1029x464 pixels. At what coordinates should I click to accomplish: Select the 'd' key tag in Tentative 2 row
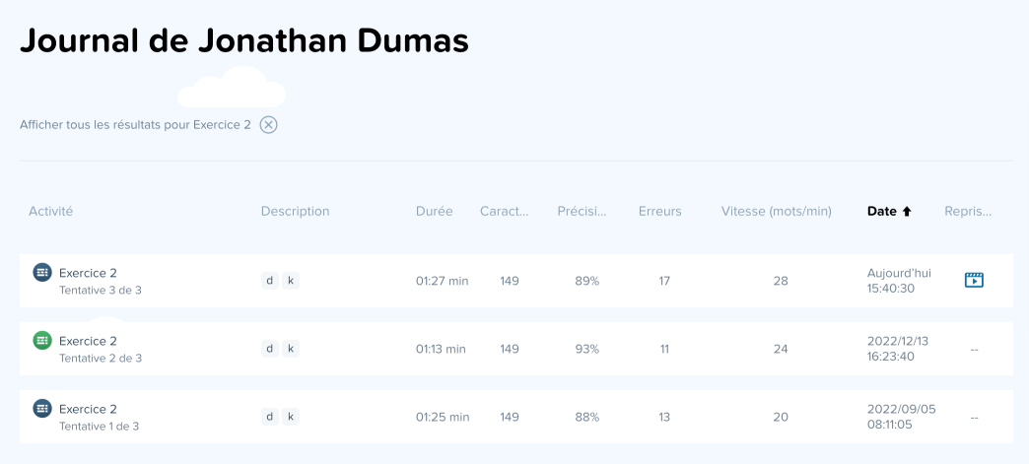(269, 349)
